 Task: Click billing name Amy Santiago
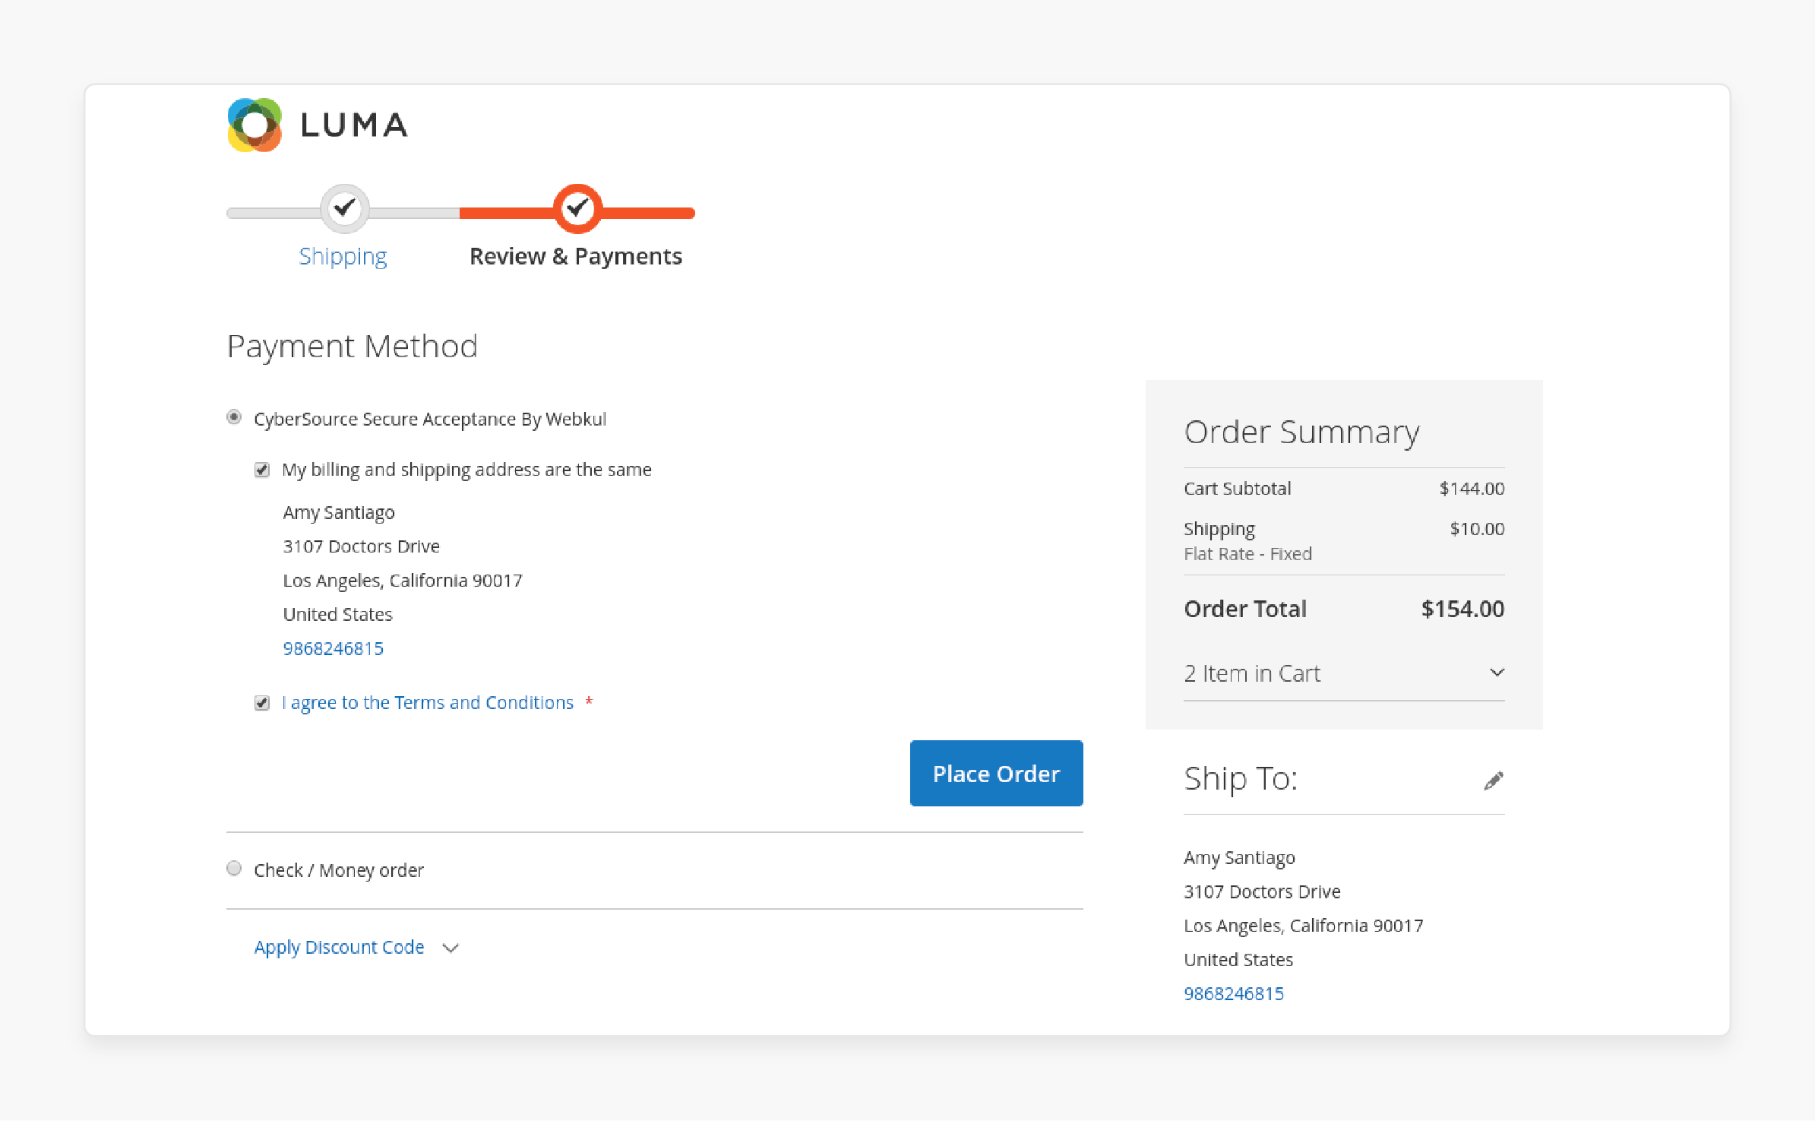(x=339, y=513)
